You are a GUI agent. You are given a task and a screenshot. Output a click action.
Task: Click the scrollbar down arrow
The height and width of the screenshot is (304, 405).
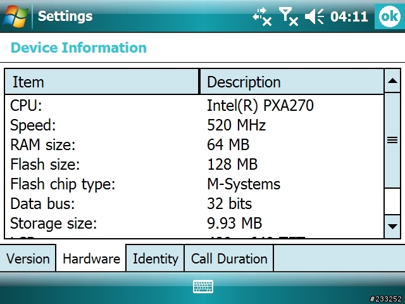[x=392, y=227]
